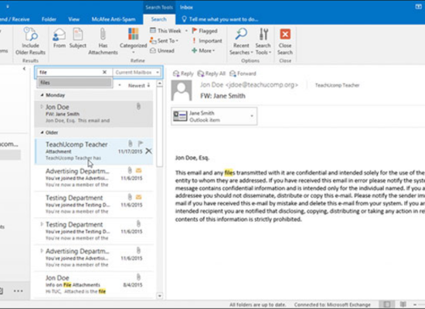This screenshot has height=309, width=425.
Task: Expand second Testing Department conversation
Action: coord(42,224)
